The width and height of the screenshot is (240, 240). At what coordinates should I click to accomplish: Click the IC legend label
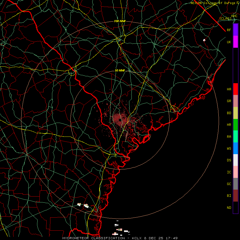tap(229, 172)
